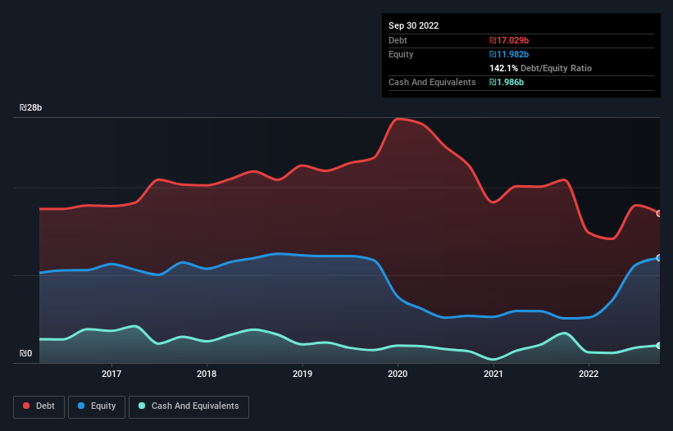Click the 2021 x-axis label
Viewport: 673px width, 431px height.
(493, 374)
